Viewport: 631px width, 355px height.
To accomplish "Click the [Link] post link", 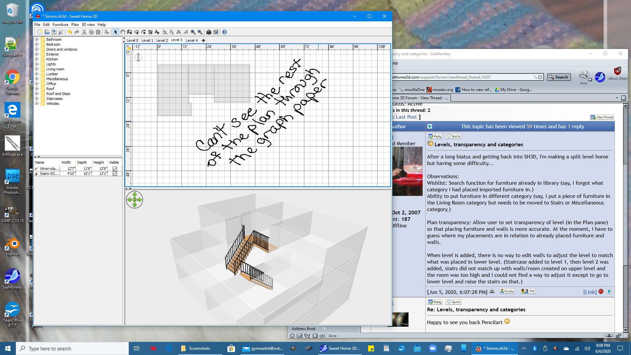I will 590,292.
